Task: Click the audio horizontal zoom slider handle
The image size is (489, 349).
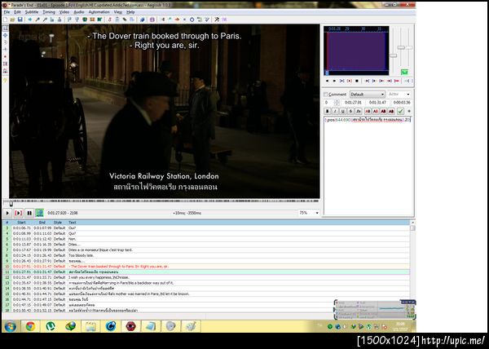Action: click(x=394, y=55)
